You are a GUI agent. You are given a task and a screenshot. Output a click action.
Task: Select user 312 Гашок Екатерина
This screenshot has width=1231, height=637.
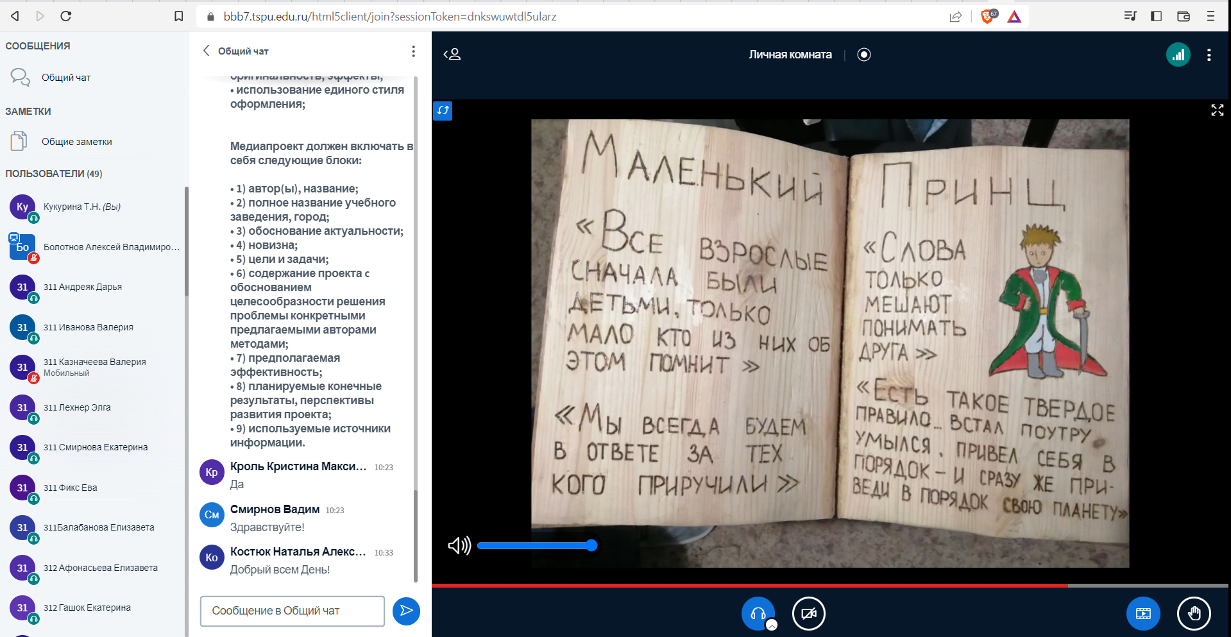pyautogui.click(x=94, y=607)
